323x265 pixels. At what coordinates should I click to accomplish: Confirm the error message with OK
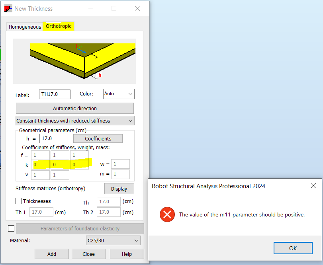(x=293, y=248)
